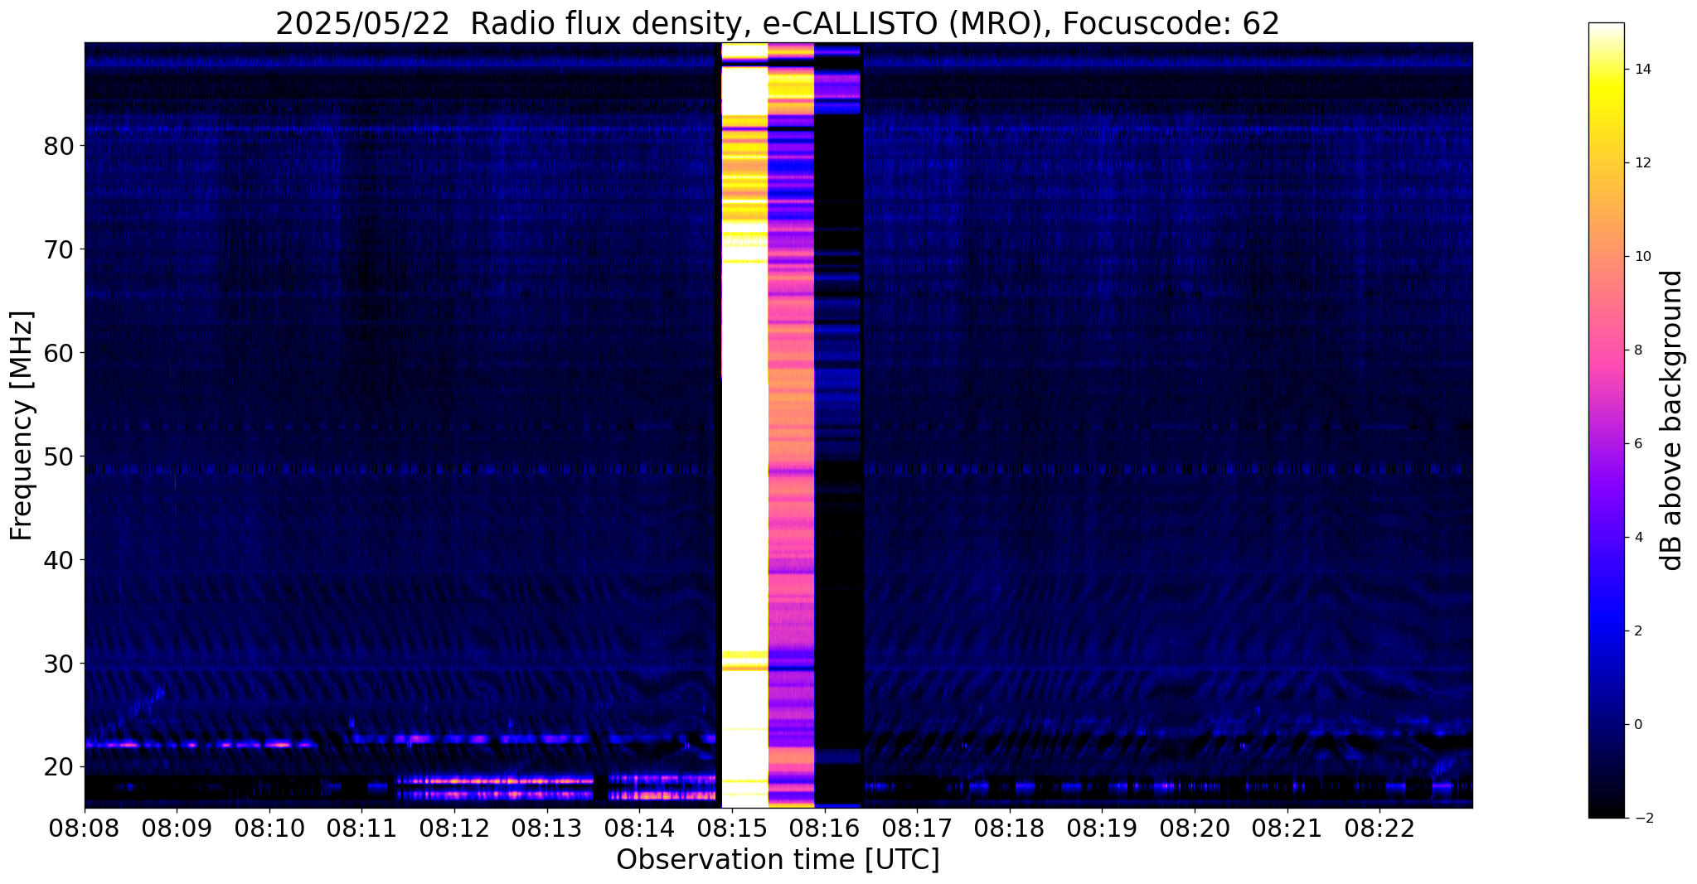The width and height of the screenshot is (1697, 884).
Task: Click the colorbar tick value 2
Action: [x=1637, y=631]
